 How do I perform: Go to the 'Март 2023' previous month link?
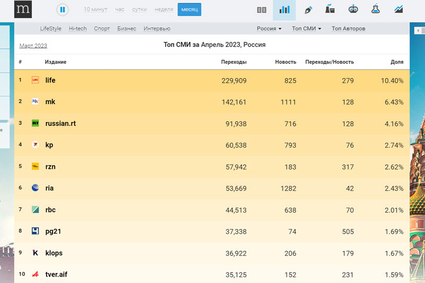pyautogui.click(x=33, y=46)
